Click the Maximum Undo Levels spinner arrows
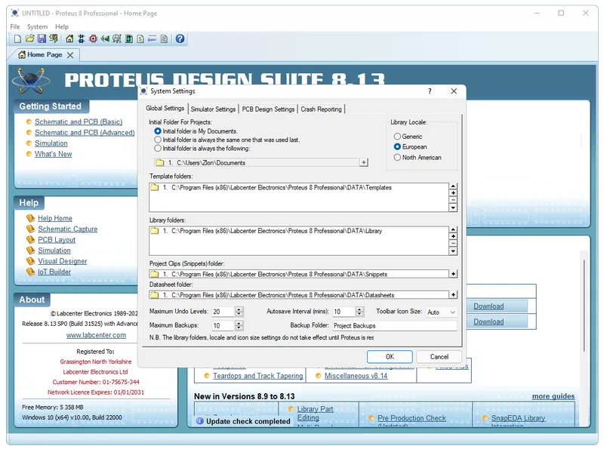Image resolution: width=604 pixels, height=449 pixels. 239,312
